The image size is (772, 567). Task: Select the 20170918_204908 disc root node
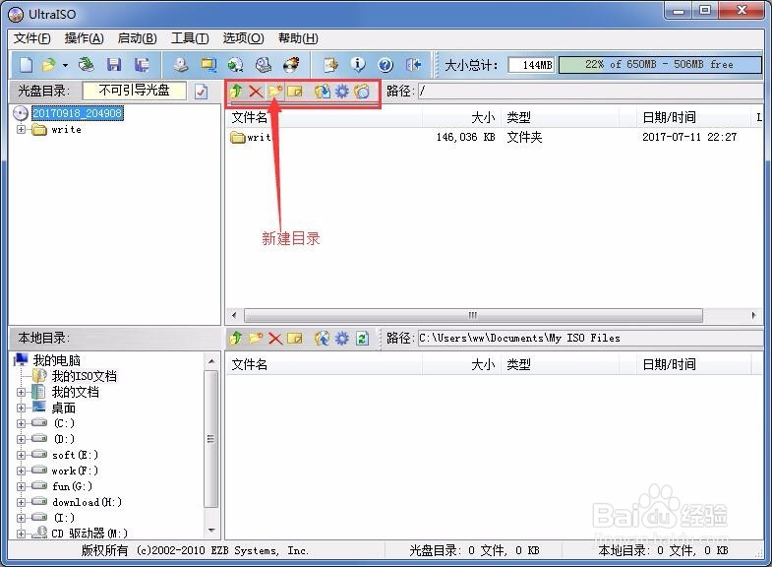click(x=78, y=113)
